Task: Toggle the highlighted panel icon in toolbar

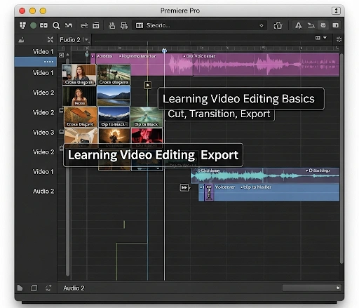Action: [x=323, y=25]
